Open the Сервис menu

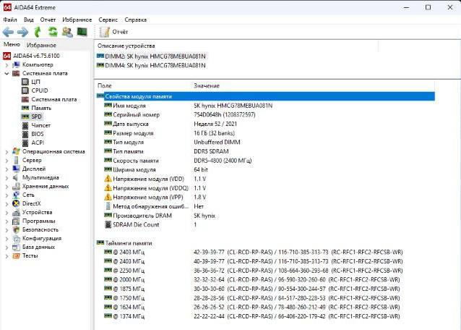108,20
